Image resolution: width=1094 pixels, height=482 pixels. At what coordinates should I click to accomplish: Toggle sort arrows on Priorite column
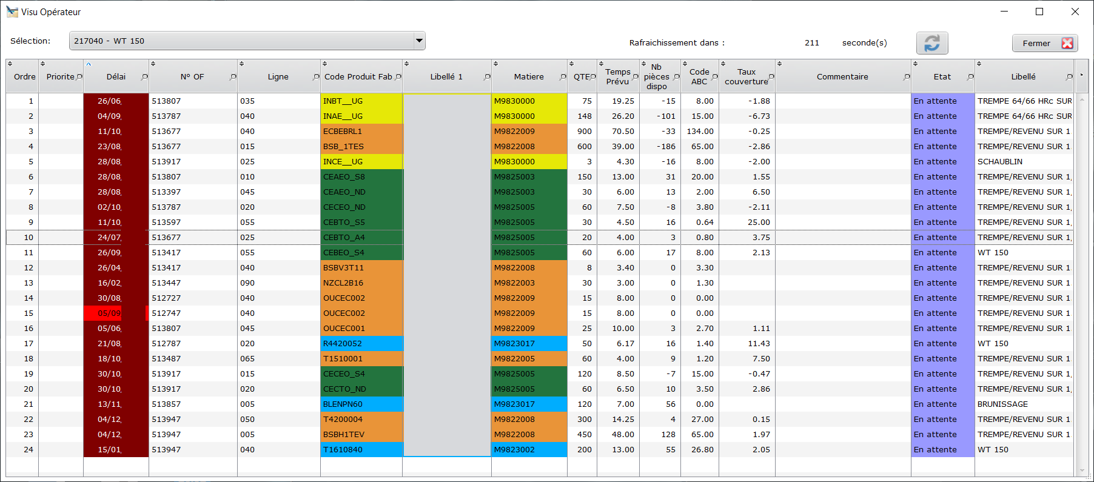(42, 63)
